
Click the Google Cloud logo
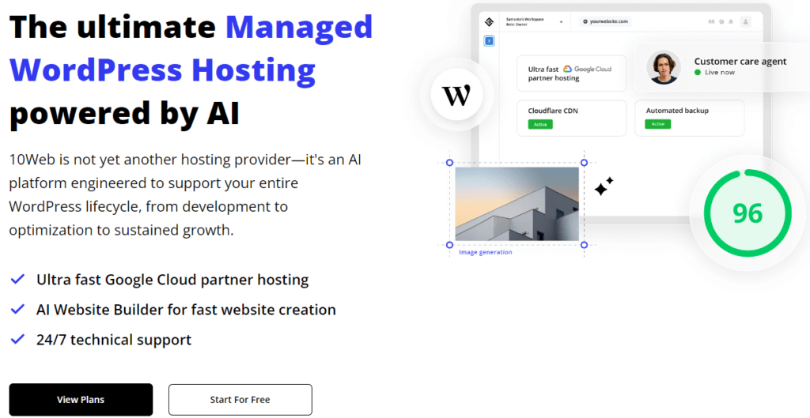tap(588, 69)
